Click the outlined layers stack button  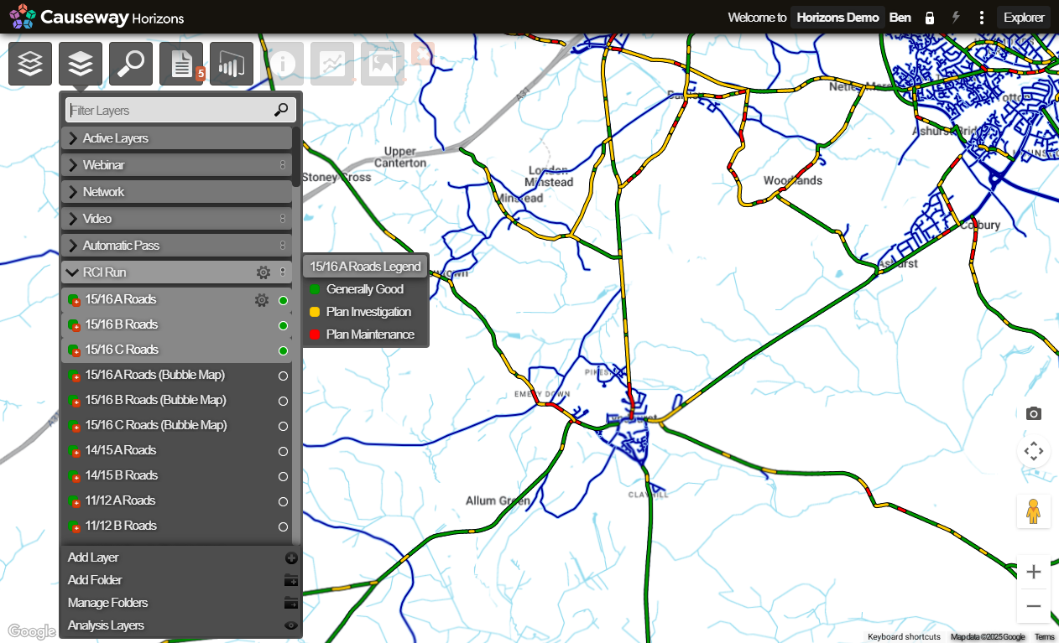(x=30, y=64)
